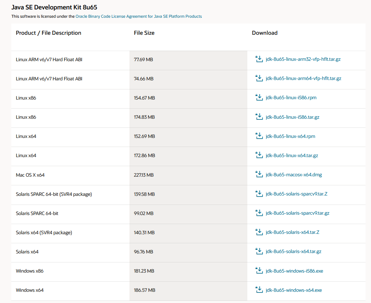
Task: Select the "Solaris SPARC 64-bit (SVR4 package)" description
Action: click(x=54, y=194)
